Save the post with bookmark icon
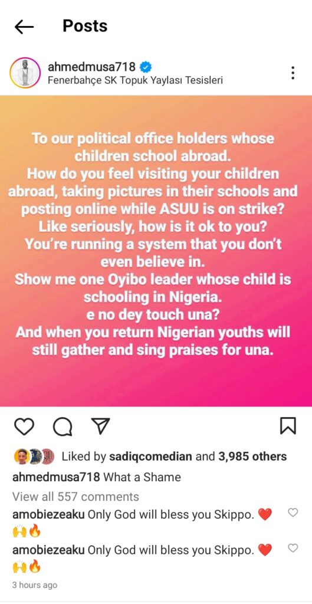312x604 pixels. [x=288, y=426]
